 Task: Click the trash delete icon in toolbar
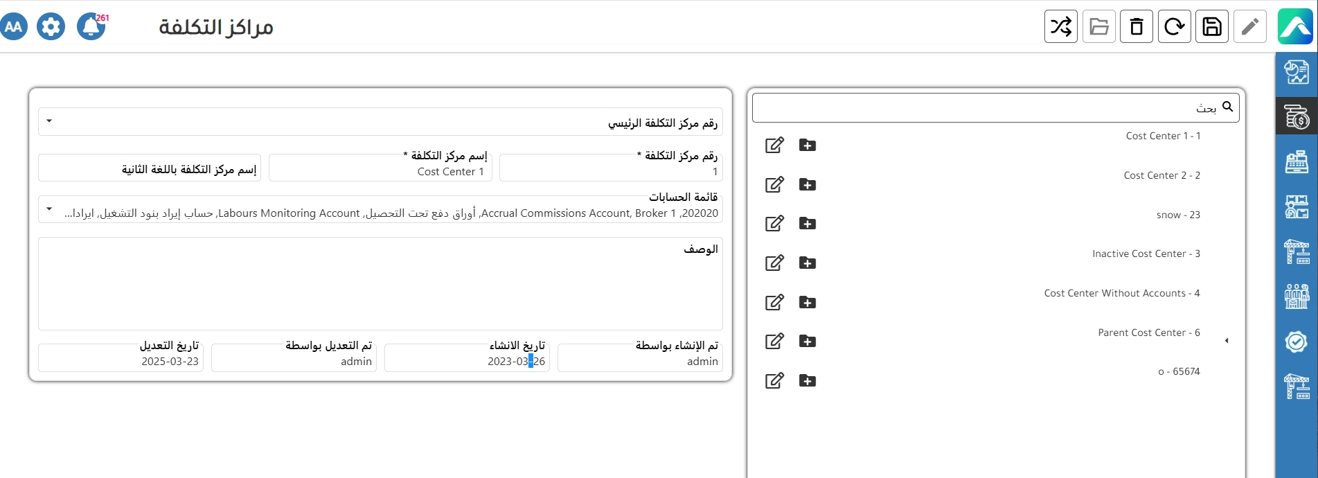(1137, 27)
